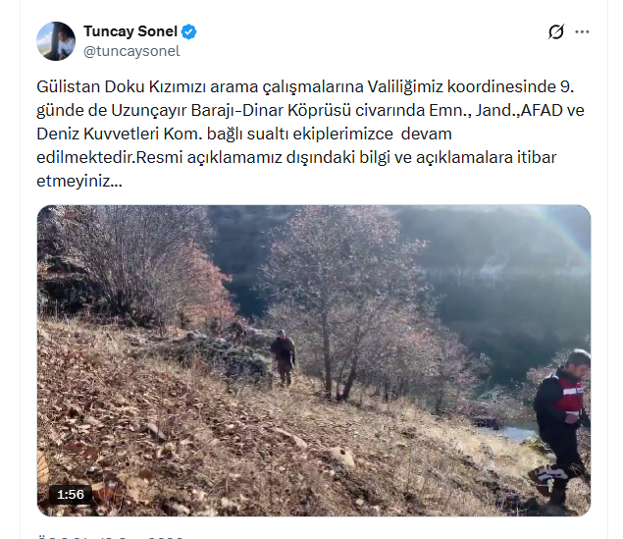Click the 1:56 video duration badge
Screen dimensions: 623x539
point(71,495)
